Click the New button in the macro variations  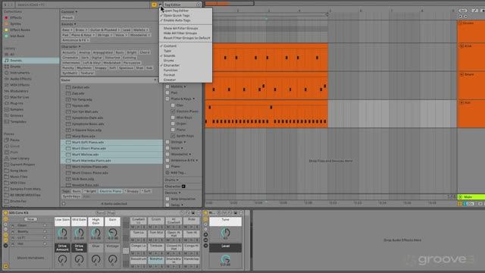pos(30,219)
